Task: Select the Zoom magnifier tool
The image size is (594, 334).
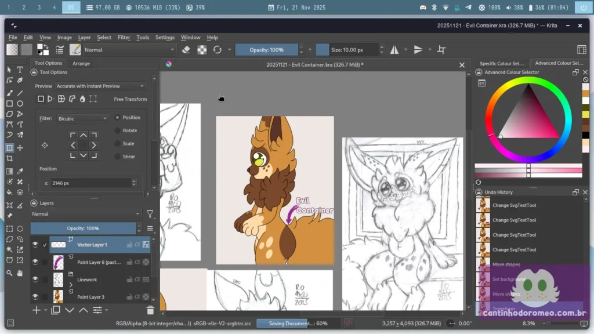Action: tap(9, 273)
